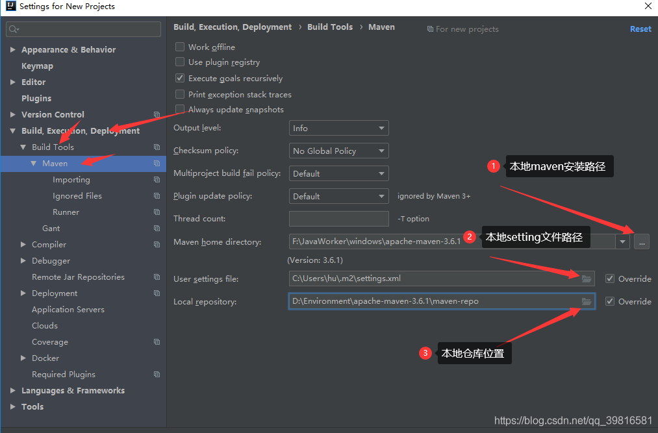The width and height of the screenshot is (658, 433).
Task: Click the project-level icon beside Deployment
Action: 157,293
